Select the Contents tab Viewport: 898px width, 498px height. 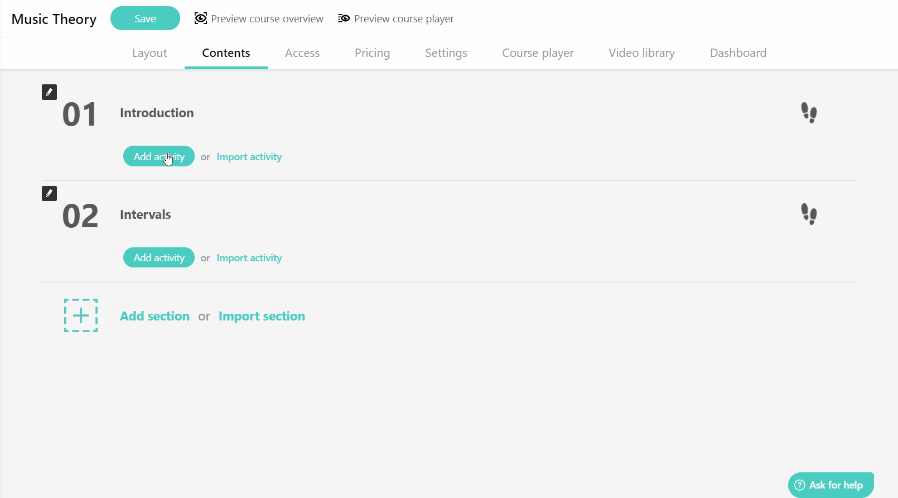pos(226,53)
